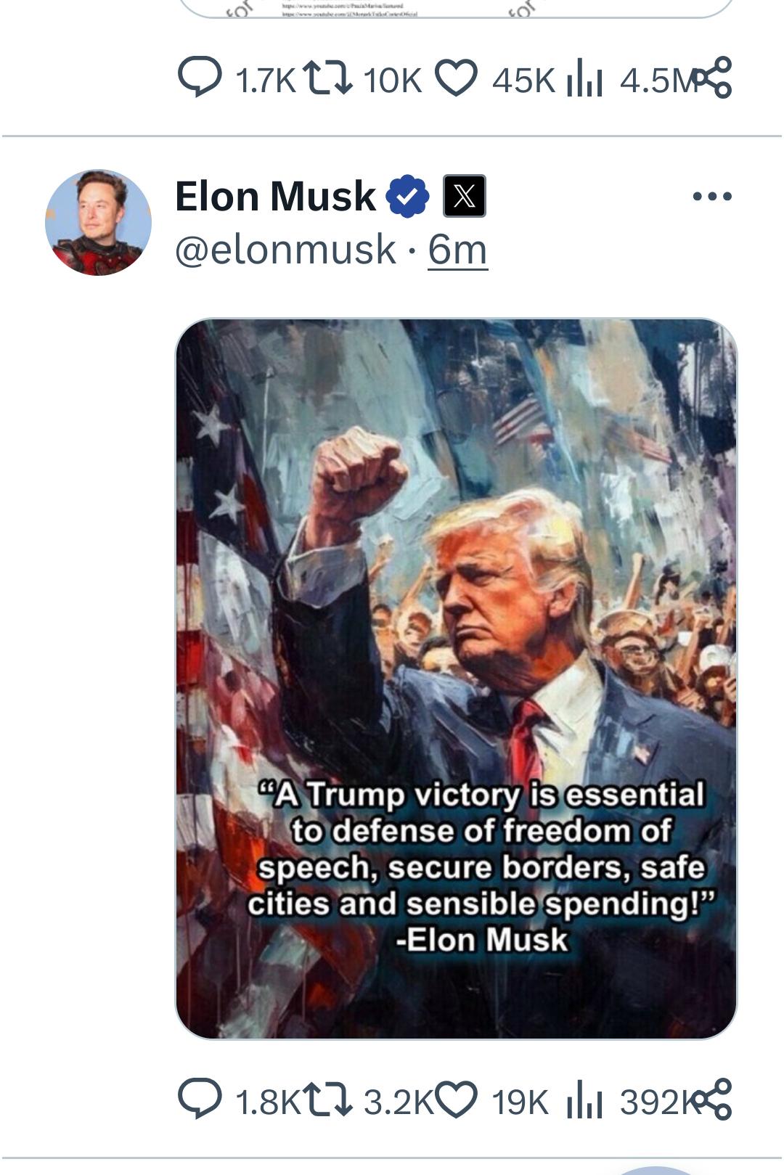Screen dimensions: 784x1175
Task: Like Elon Musk's post with 19K likes
Action: coord(456,1100)
